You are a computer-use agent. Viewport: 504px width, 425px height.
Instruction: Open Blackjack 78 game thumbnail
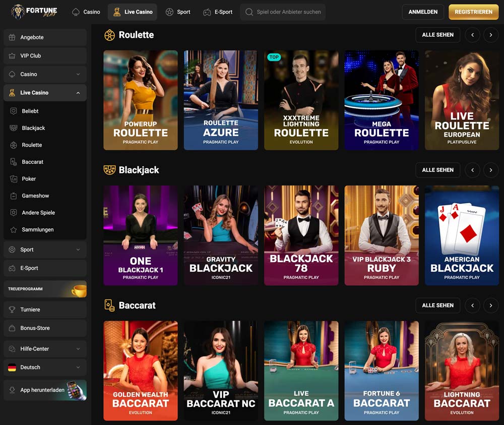point(301,235)
